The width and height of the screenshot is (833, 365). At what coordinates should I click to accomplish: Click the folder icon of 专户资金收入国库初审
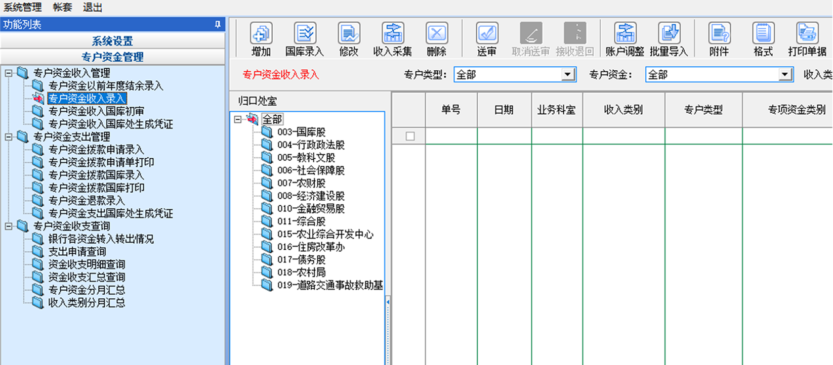tap(38, 111)
